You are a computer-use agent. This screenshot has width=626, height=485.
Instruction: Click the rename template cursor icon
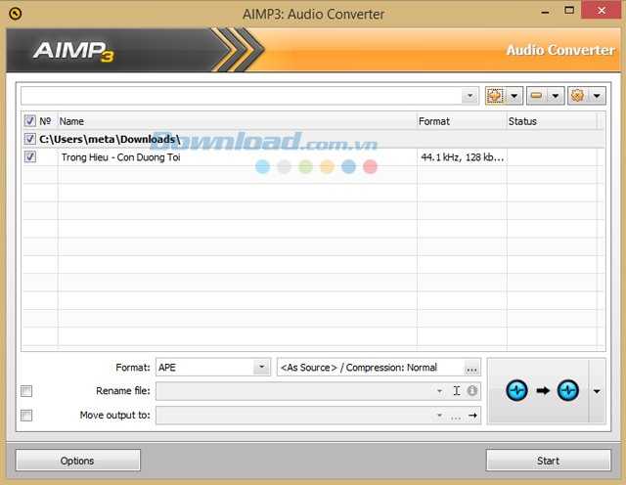coord(457,391)
